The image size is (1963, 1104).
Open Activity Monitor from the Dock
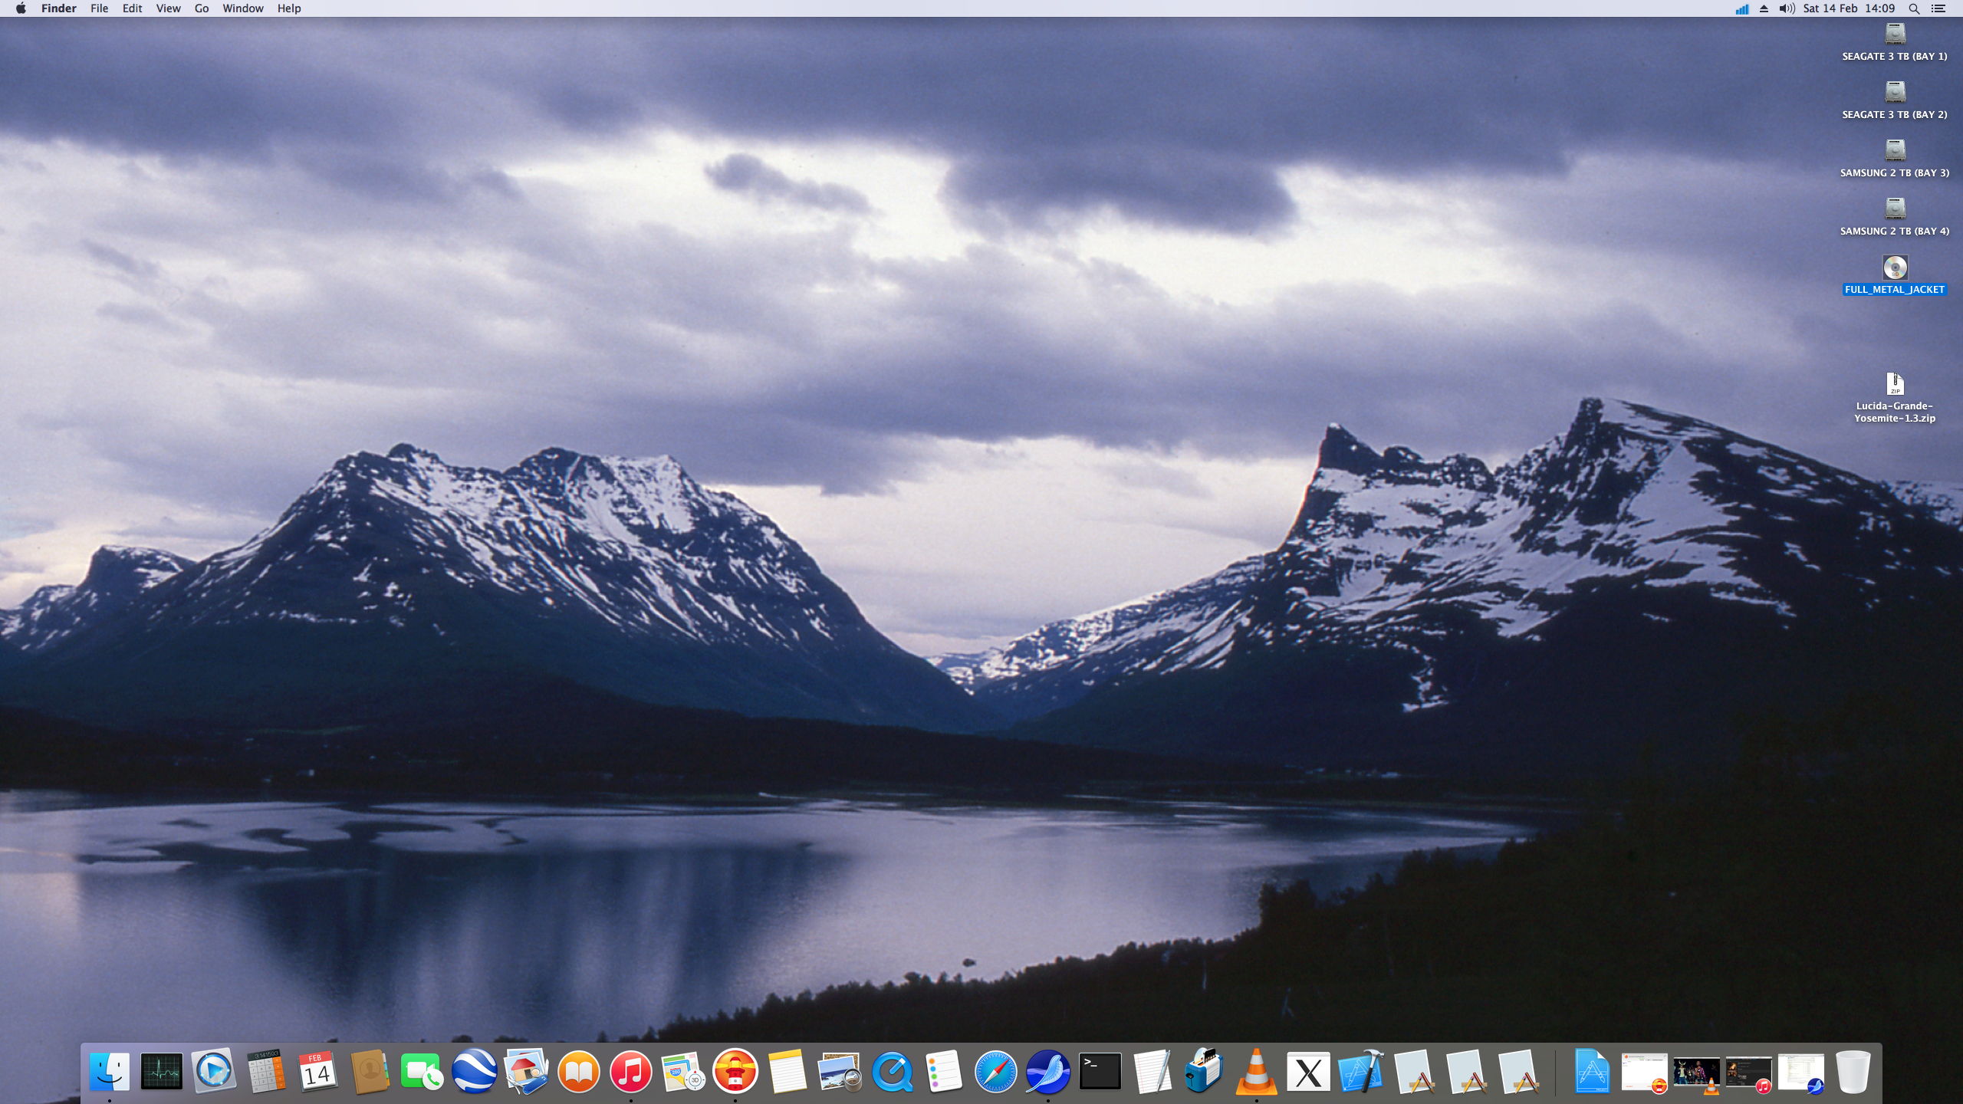coord(162,1071)
